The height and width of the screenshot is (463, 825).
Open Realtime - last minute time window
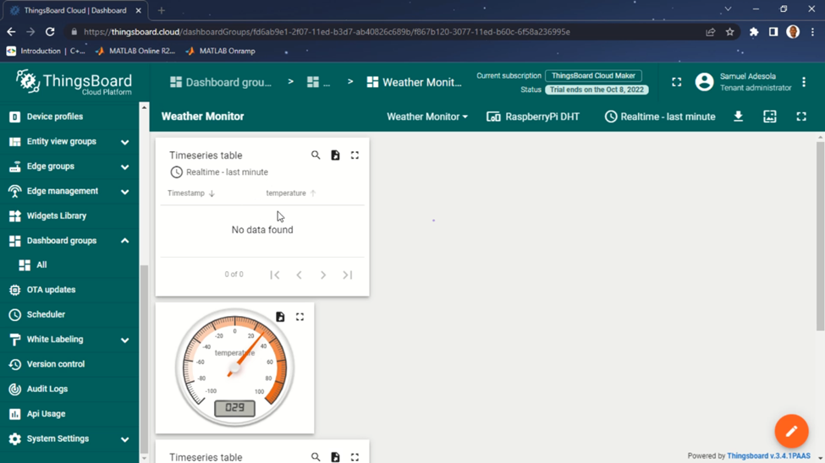coord(660,117)
